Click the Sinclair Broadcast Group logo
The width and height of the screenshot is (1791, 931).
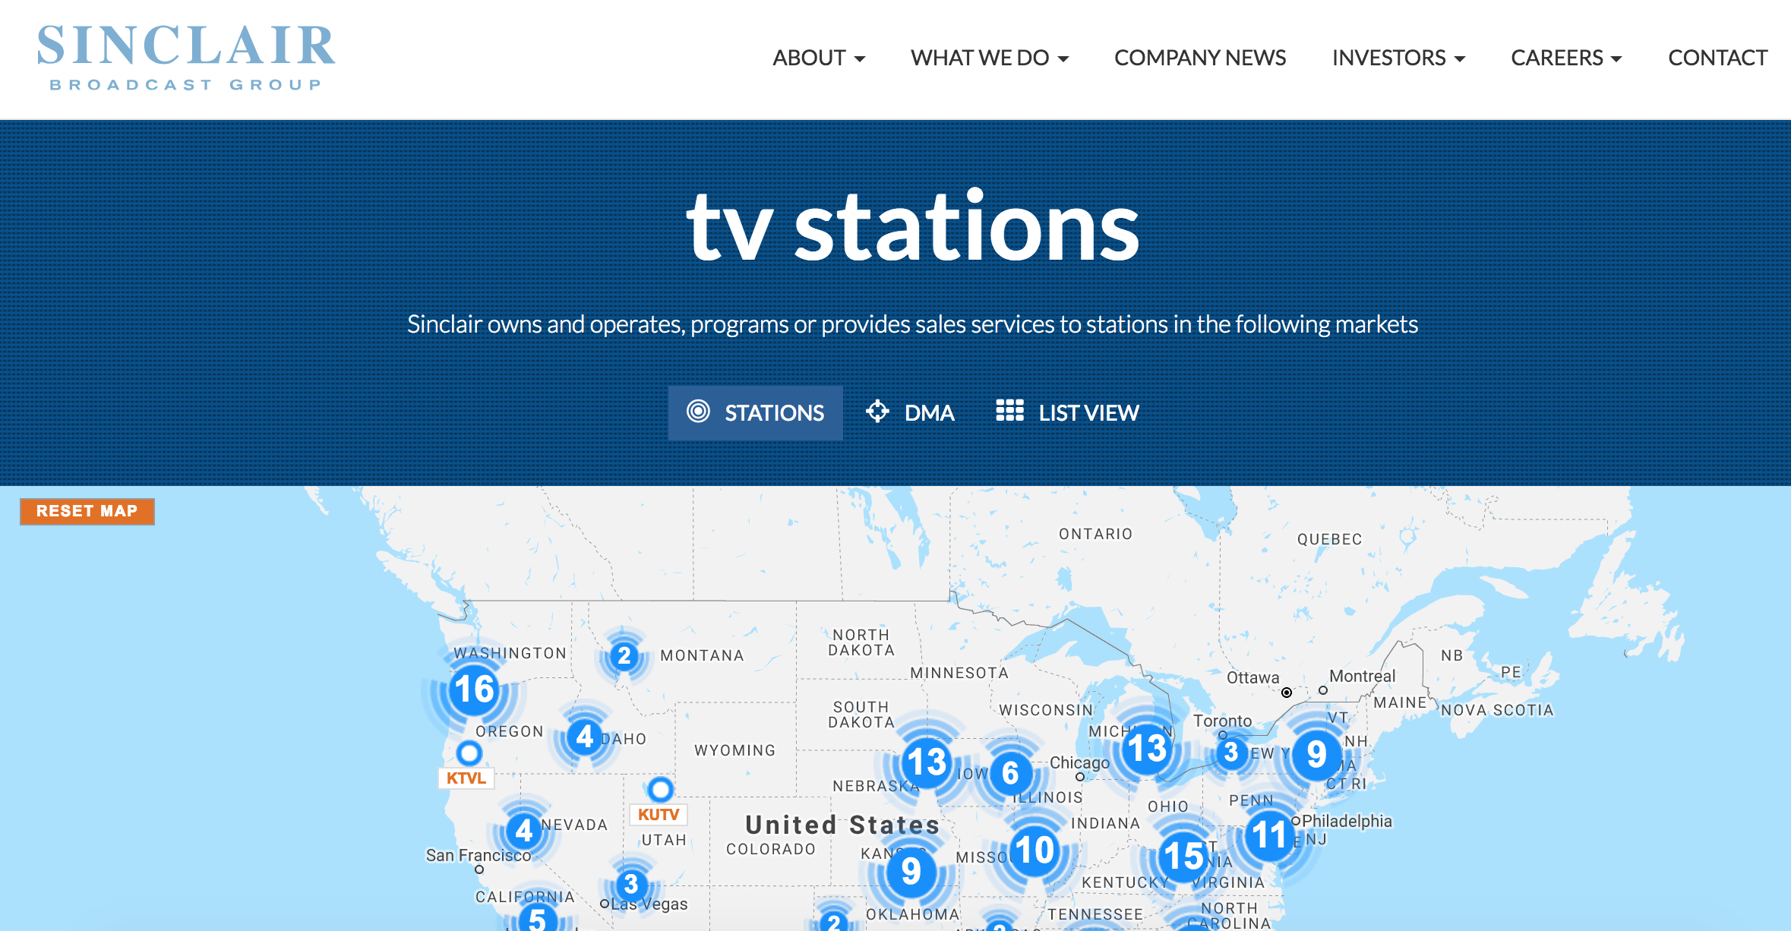pos(186,58)
